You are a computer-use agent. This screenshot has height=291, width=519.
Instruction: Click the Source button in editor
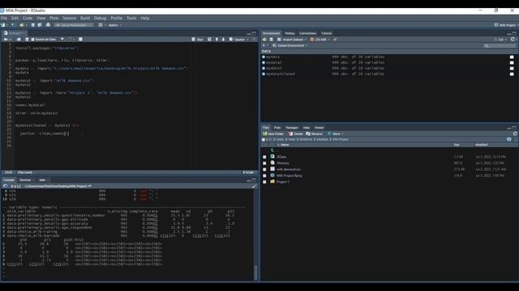click(x=237, y=40)
